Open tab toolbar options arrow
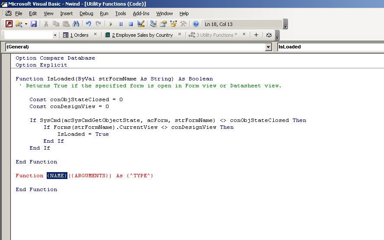 277,35
